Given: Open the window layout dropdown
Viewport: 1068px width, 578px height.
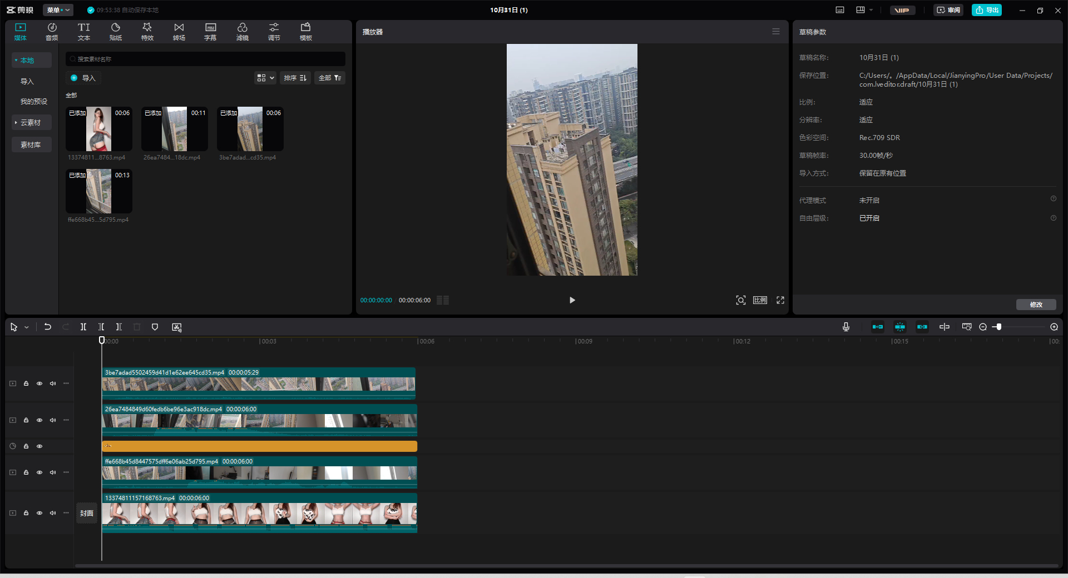Looking at the screenshot, I should click(864, 10).
